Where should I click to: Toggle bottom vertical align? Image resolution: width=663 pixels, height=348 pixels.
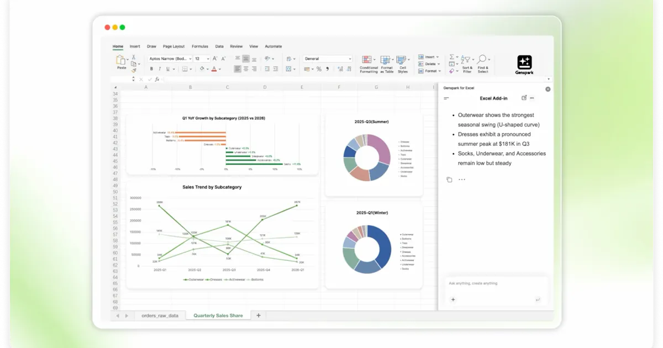[x=254, y=59]
